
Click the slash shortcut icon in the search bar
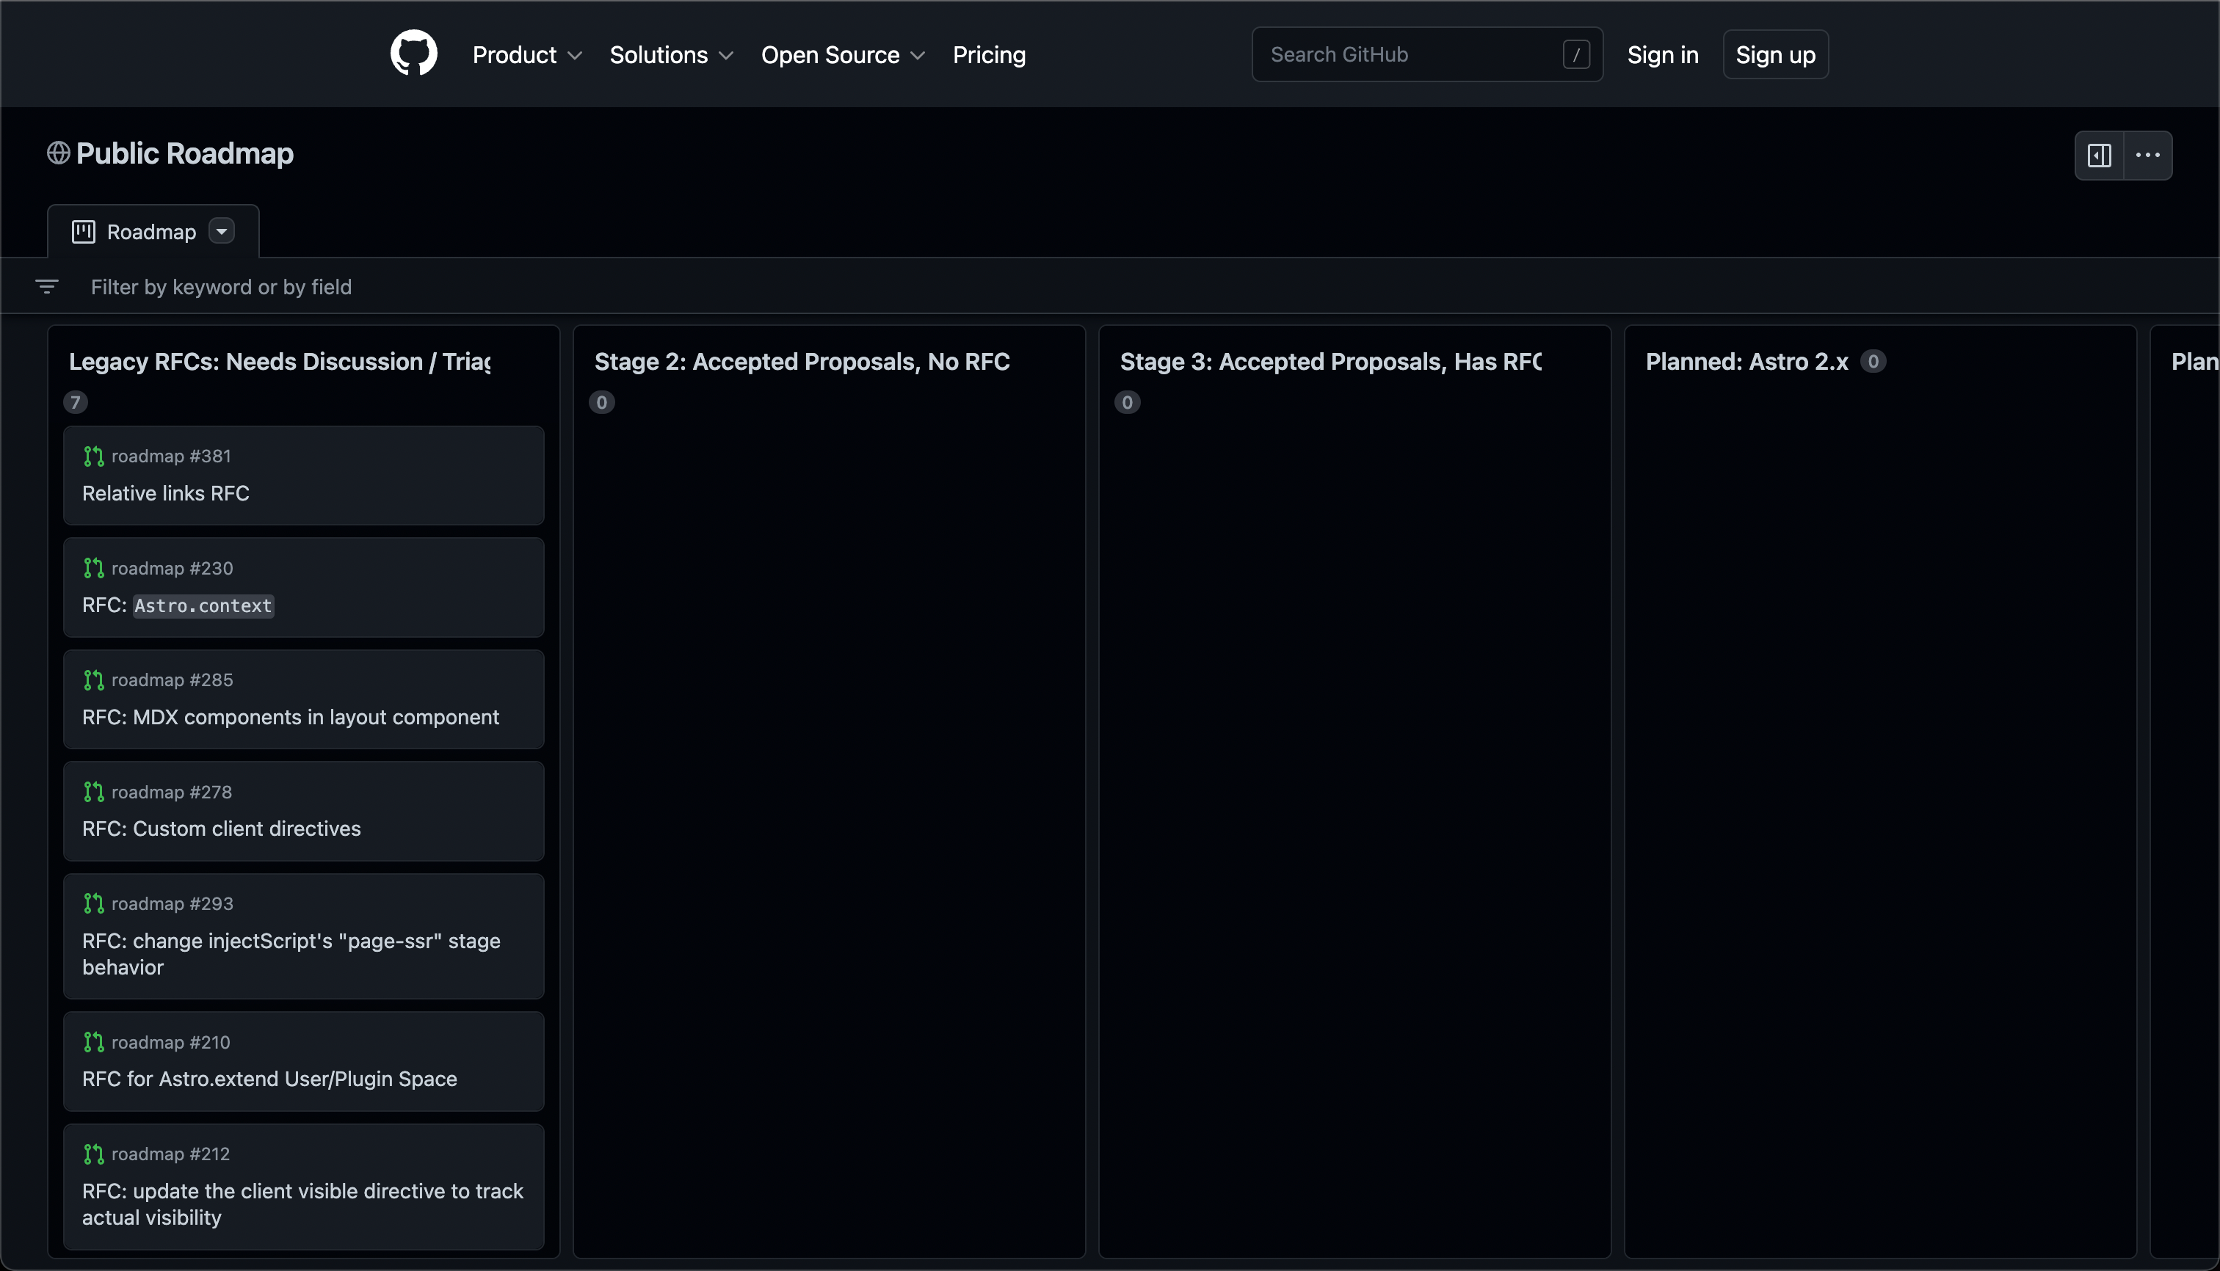1576,54
